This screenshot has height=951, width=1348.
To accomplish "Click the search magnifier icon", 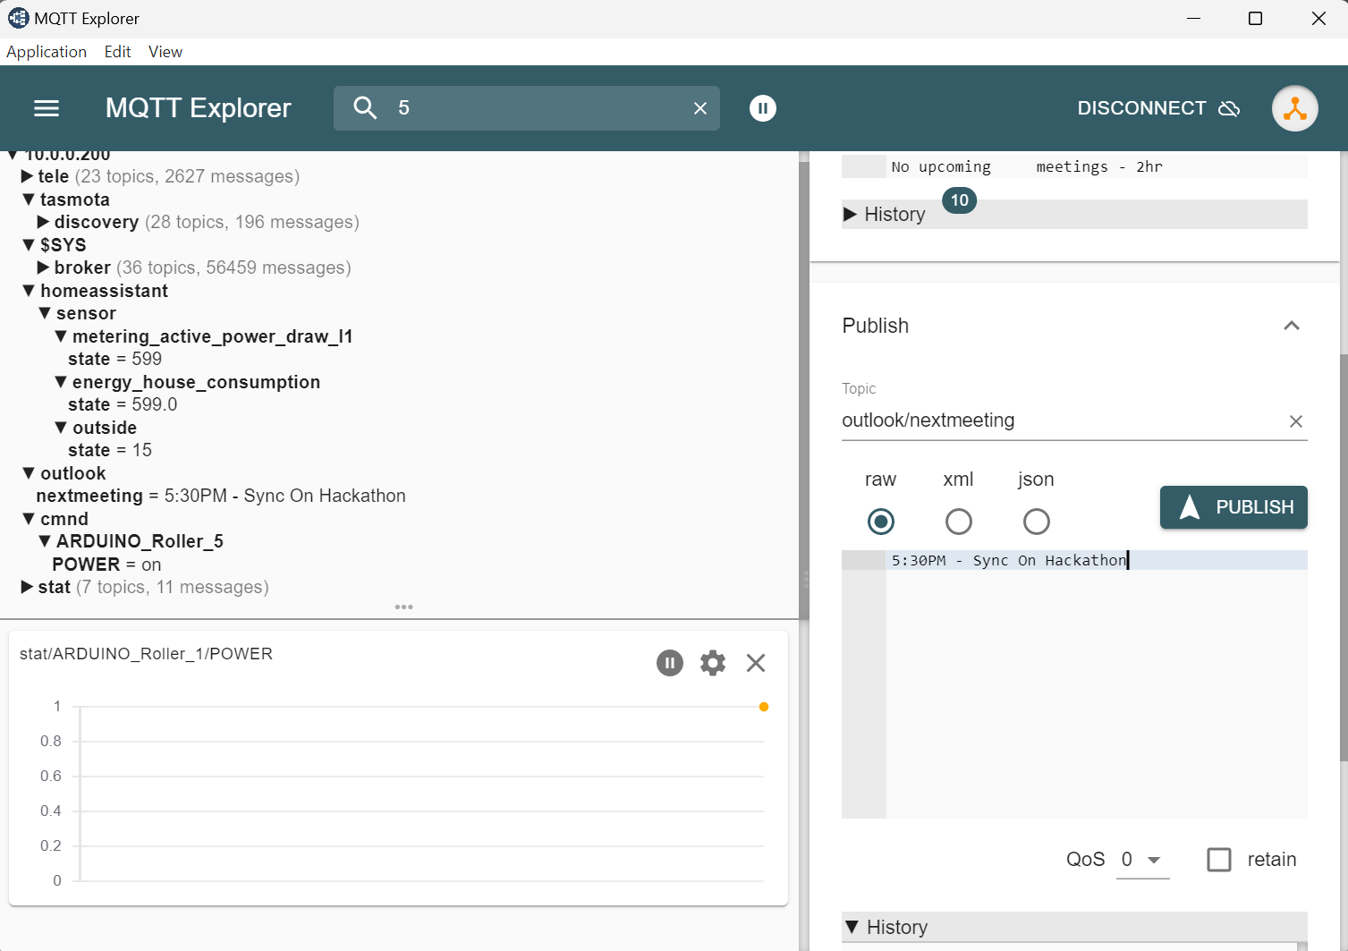I will [365, 108].
